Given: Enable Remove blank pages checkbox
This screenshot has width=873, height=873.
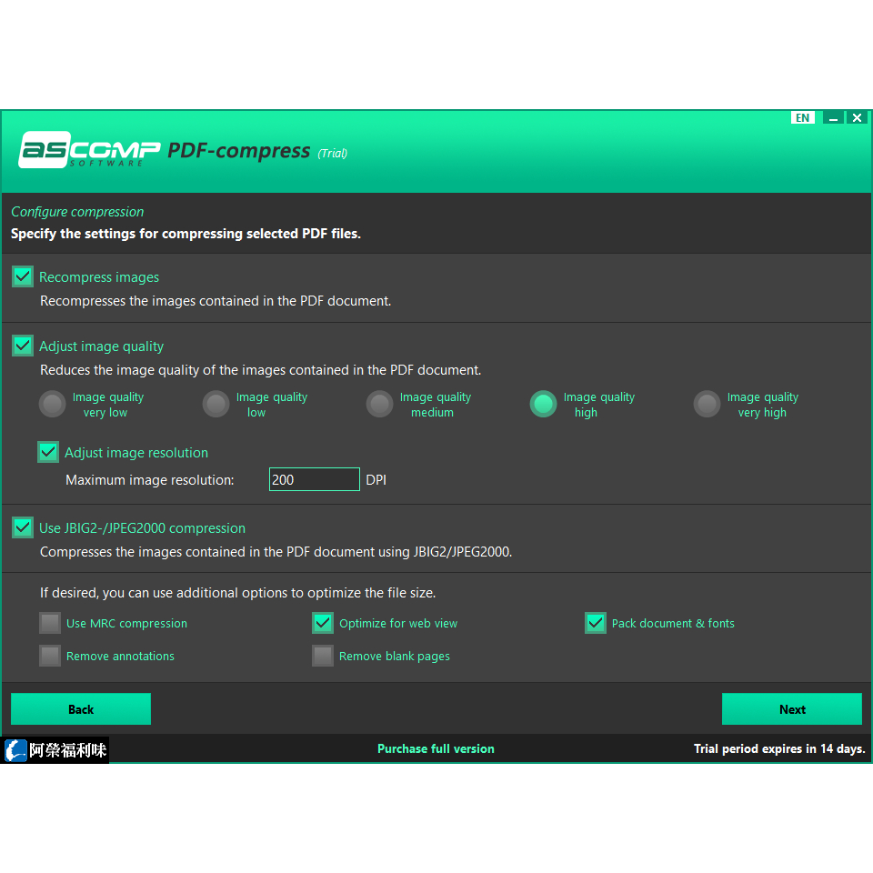Looking at the screenshot, I should point(323,656).
